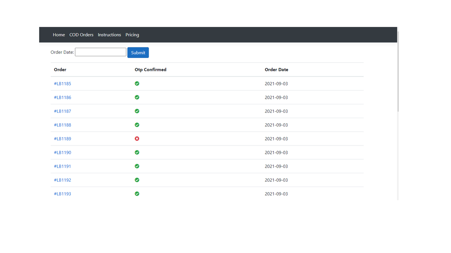
Task: Select date 2021-09-03 in #LB1187 row
Action: click(276, 111)
